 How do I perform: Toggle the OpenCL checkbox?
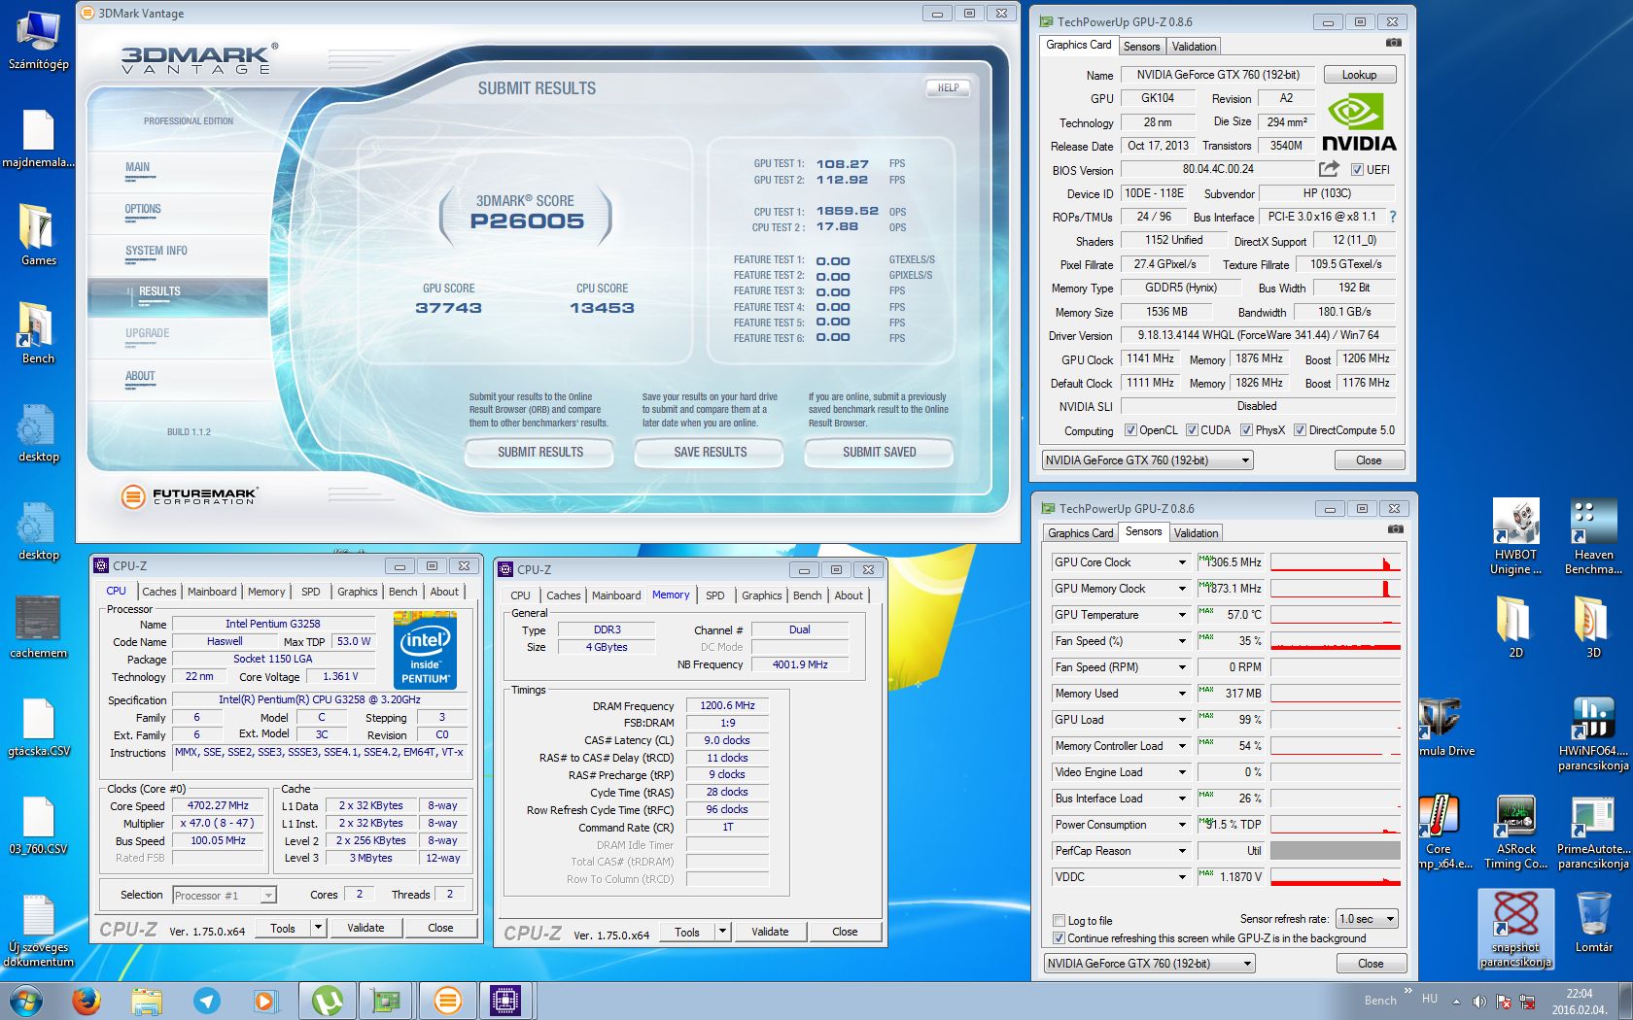(1130, 430)
